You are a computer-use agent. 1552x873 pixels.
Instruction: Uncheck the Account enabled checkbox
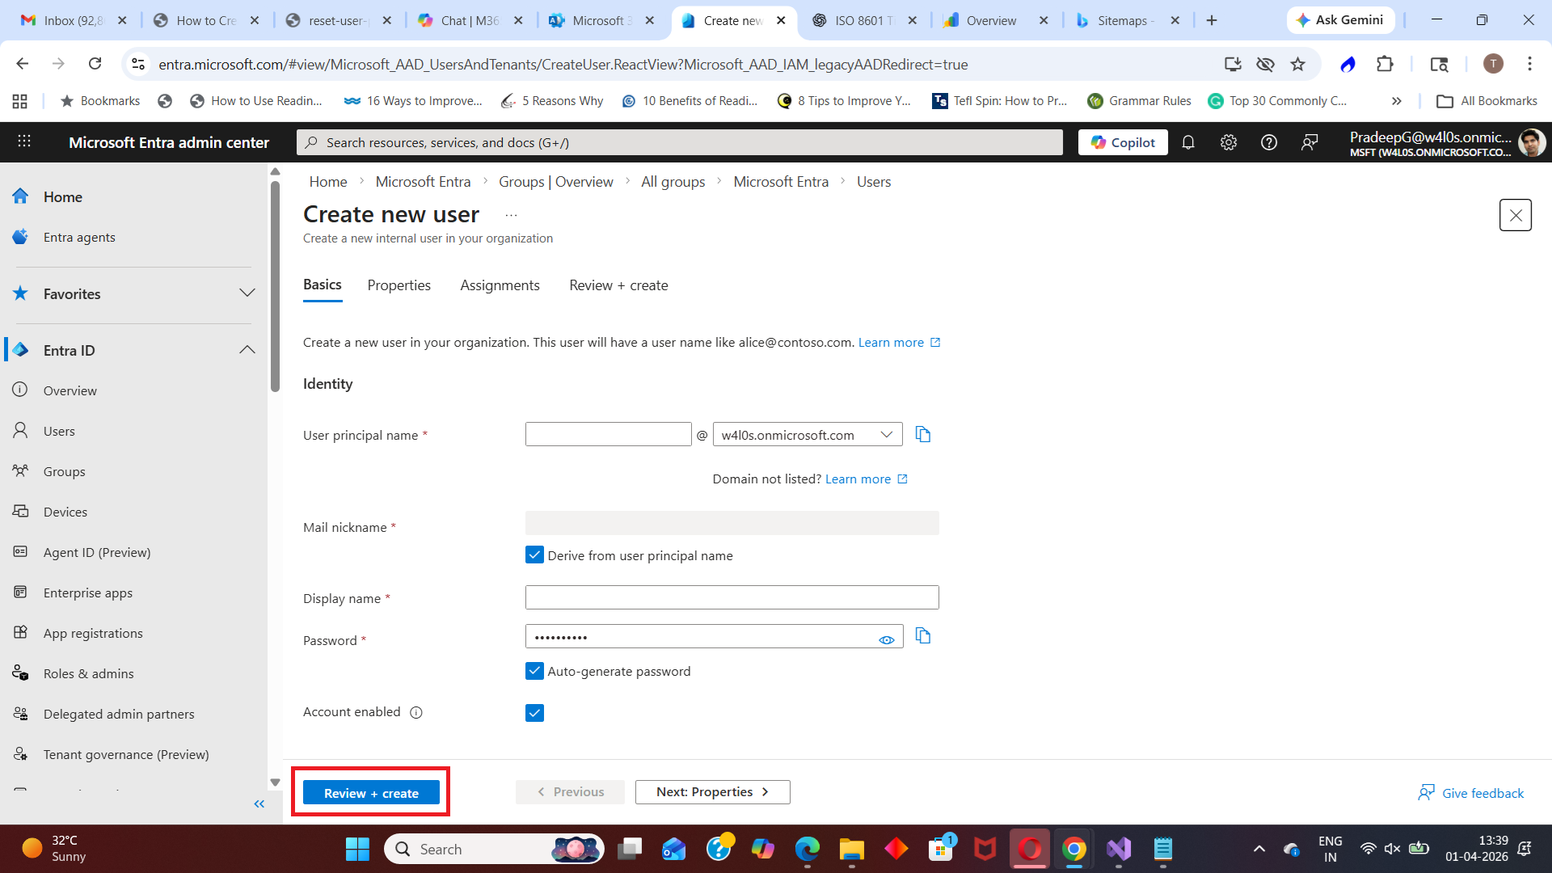(x=534, y=713)
